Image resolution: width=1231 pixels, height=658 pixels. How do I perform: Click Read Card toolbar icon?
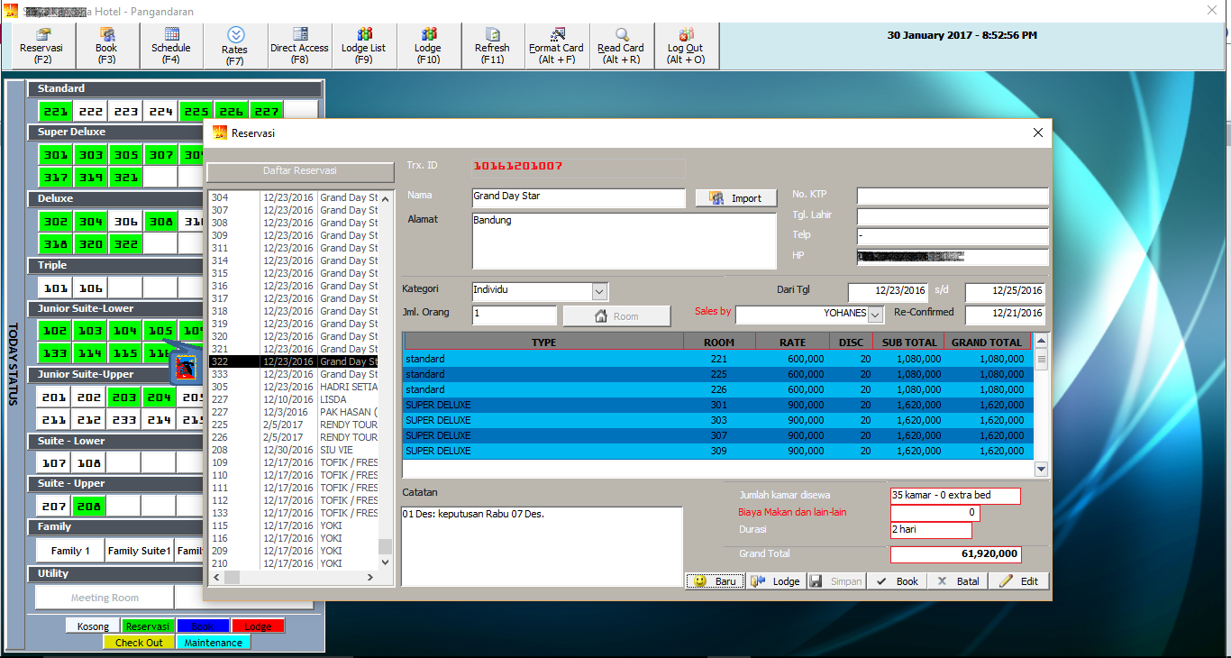pos(621,46)
